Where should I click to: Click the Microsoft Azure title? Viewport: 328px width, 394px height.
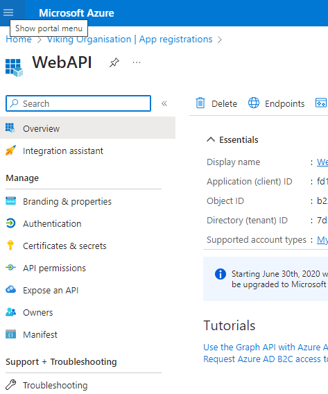pyautogui.click(x=76, y=12)
